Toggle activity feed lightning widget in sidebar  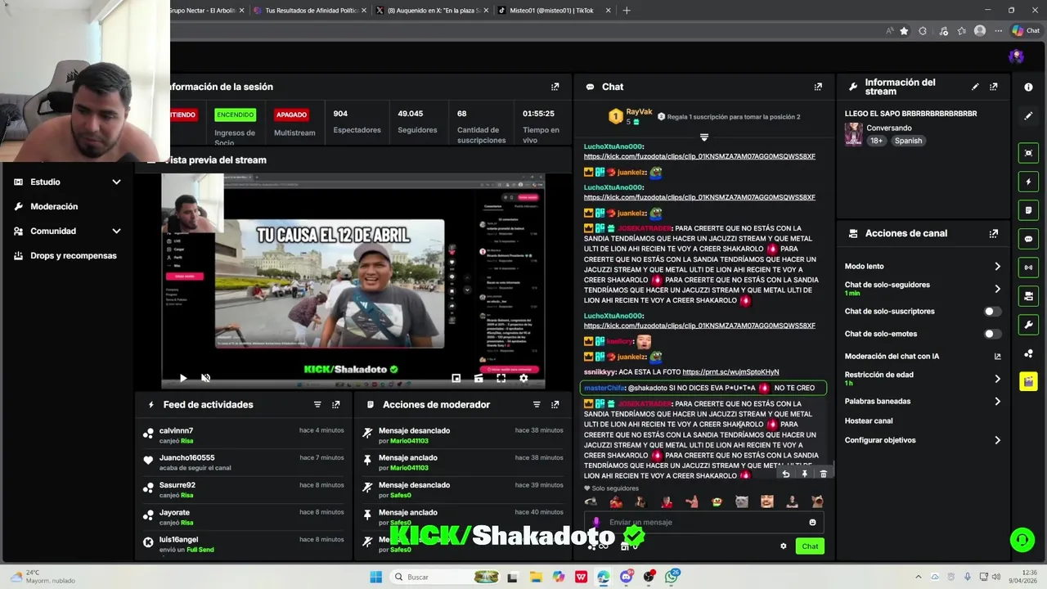1028,182
